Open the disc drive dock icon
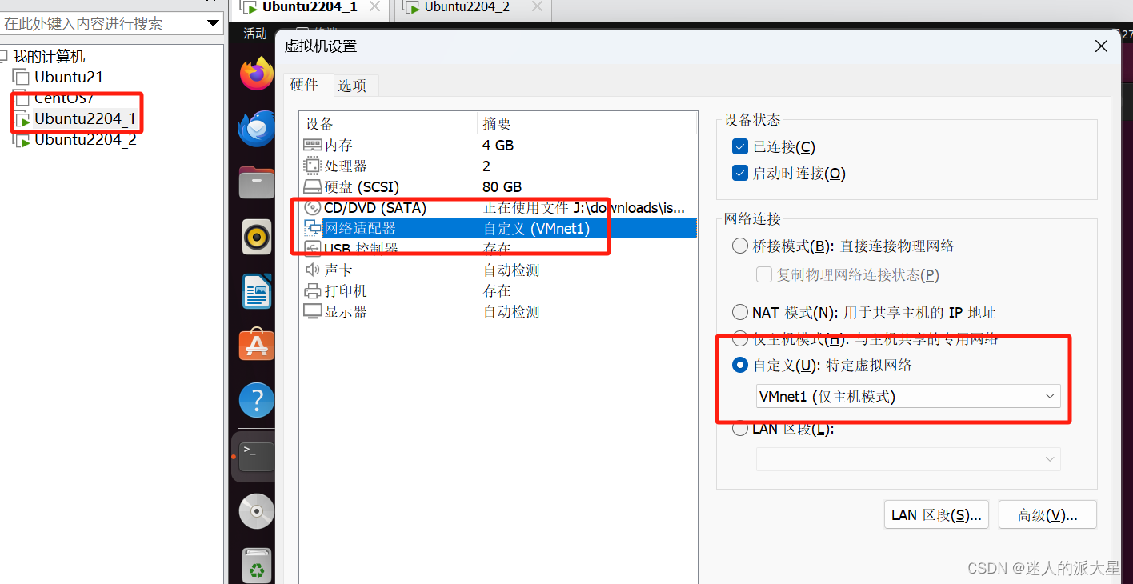 click(x=256, y=511)
